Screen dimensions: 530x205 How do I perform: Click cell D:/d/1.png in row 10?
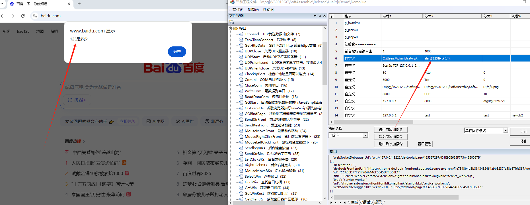click(x=496, y=87)
